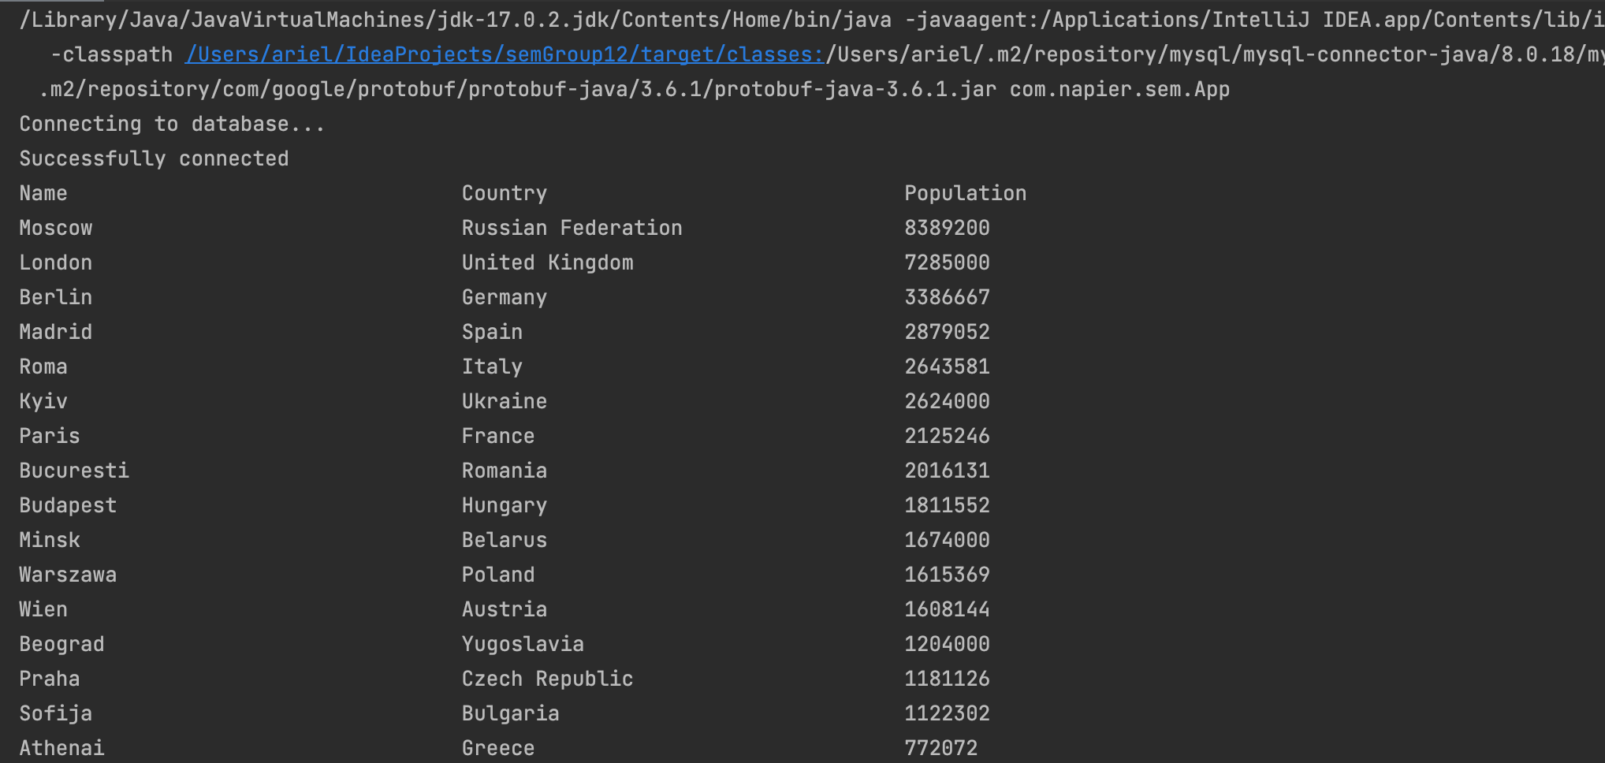Select the city name Paris
Image resolution: width=1605 pixels, height=763 pixels.
[50, 436]
